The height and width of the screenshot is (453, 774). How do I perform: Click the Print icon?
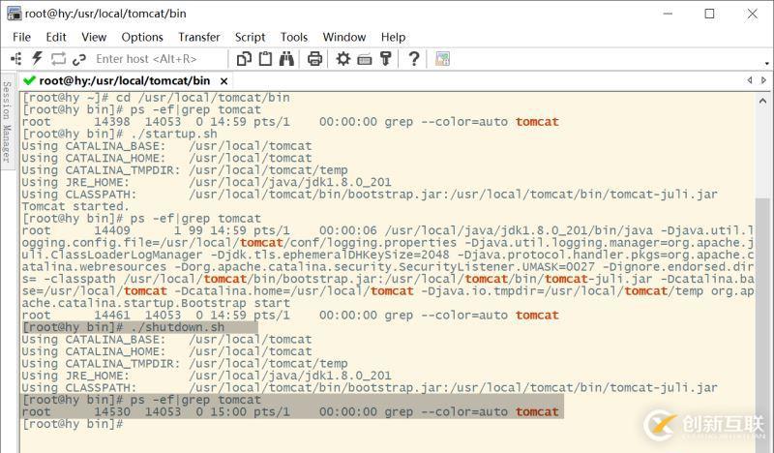click(x=315, y=59)
